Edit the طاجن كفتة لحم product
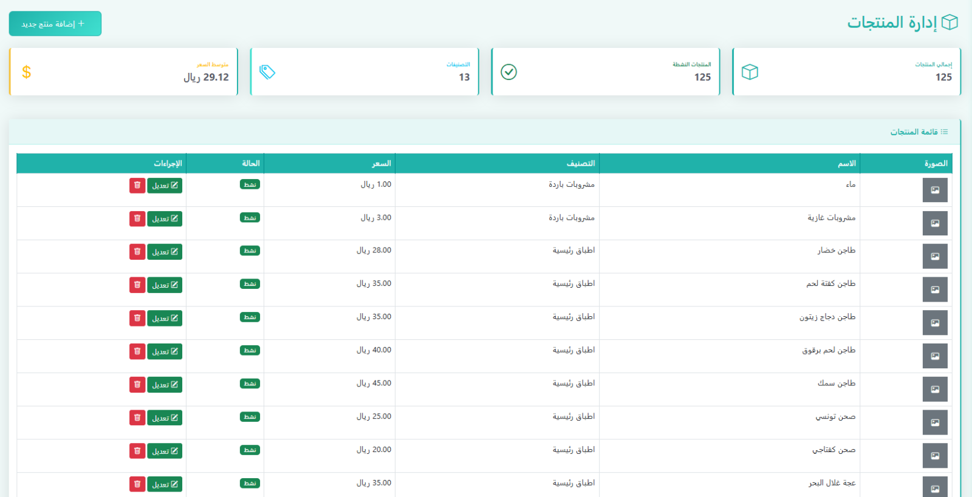This screenshot has height=497, width=972. coord(165,285)
